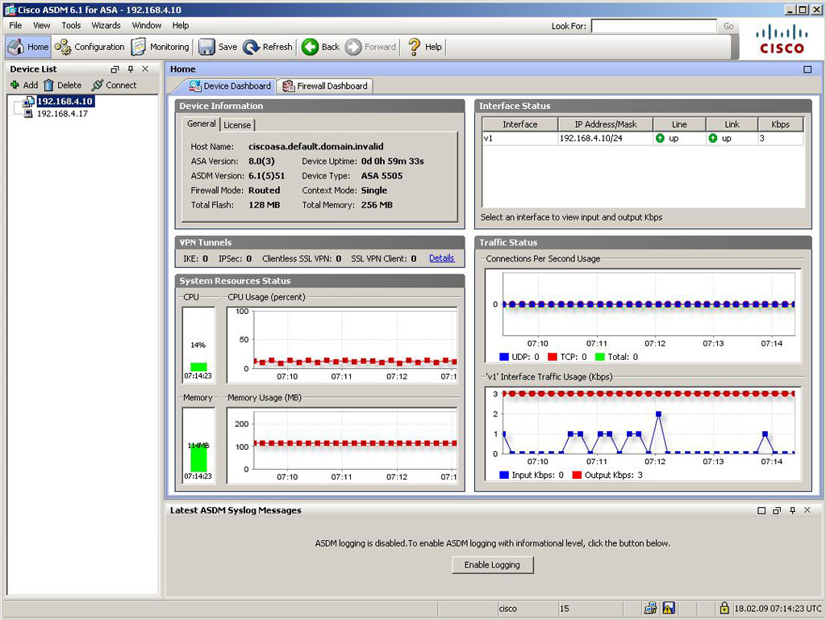The height and width of the screenshot is (620, 826).
Task: Float the Device List panel
Action: (x=115, y=69)
